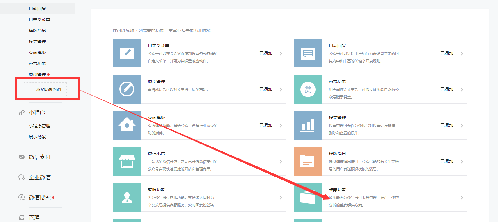Click the 添加功能插件 button
The height and width of the screenshot is (222, 498).
(46, 89)
